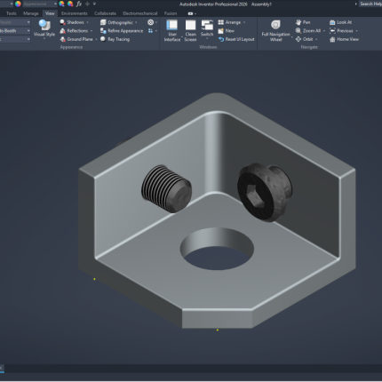The width and height of the screenshot is (382, 382).
Task: Click the blue squares icon below textures icon
Action: click(x=150, y=31)
